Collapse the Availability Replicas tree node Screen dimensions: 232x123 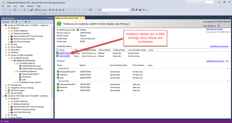click(14, 63)
